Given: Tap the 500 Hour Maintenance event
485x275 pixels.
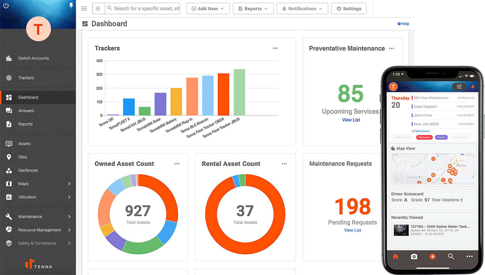Looking at the screenshot, I should click(443, 98).
